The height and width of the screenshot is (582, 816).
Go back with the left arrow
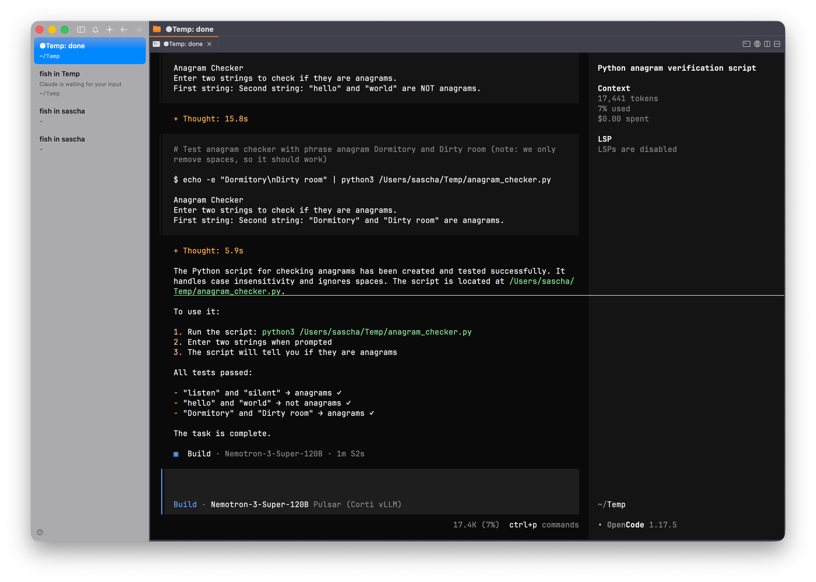pyautogui.click(x=124, y=30)
